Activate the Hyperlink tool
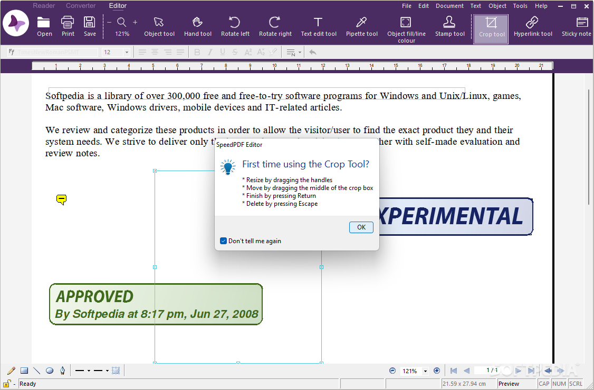 point(533,26)
